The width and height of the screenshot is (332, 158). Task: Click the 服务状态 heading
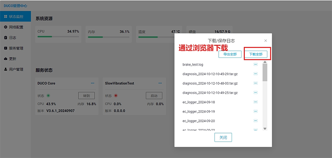pyautogui.click(x=44, y=70)
